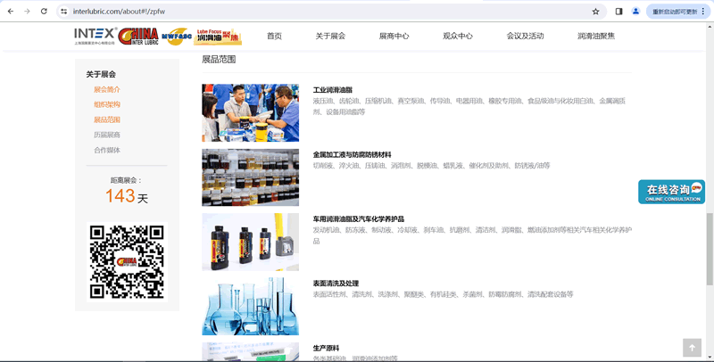Bookmark this page with star icon
This screenshot has width=714, height=362.
[x=595, y=12]
